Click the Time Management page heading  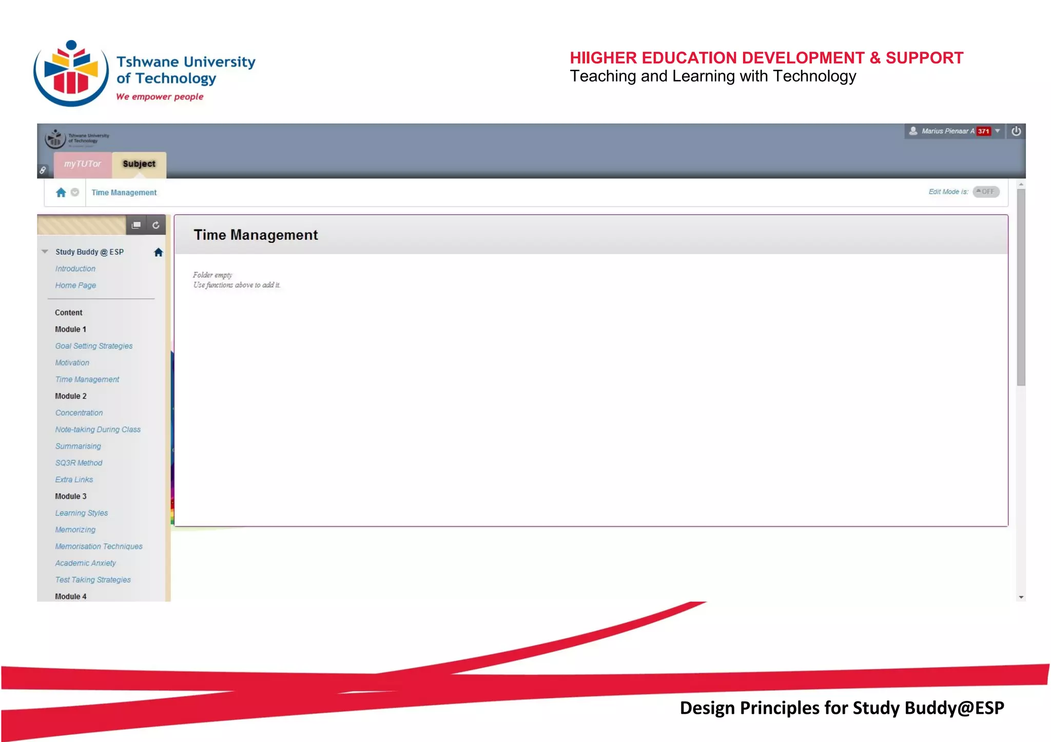click(x=256, y=235)
